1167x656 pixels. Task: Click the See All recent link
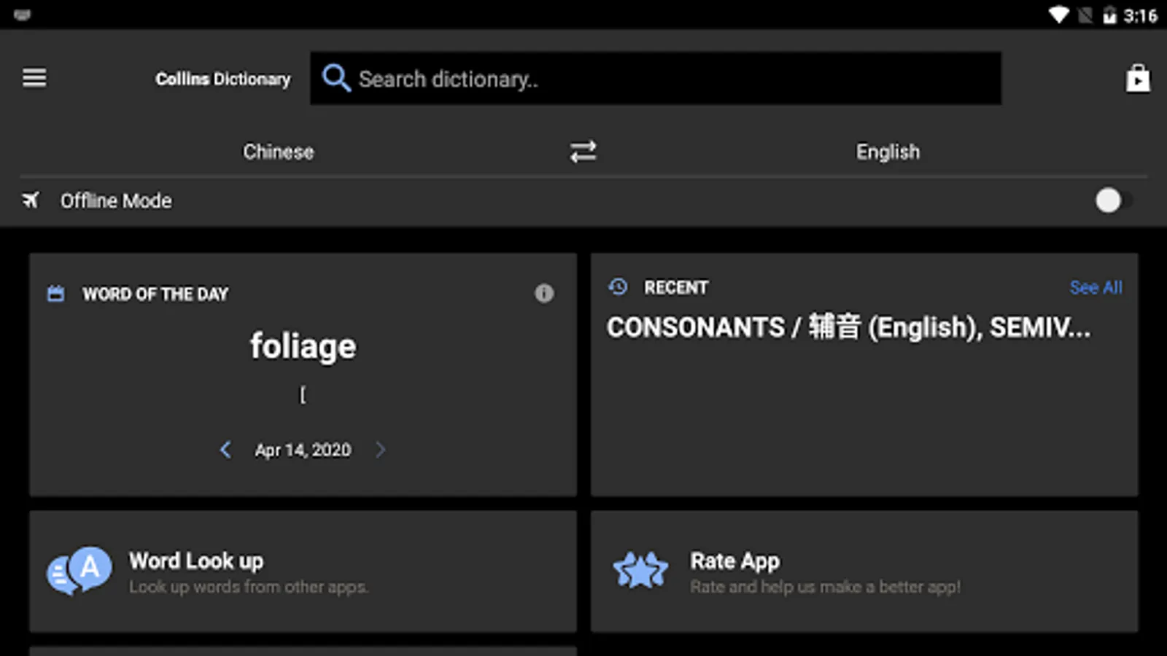click(x=1096, y=287)
